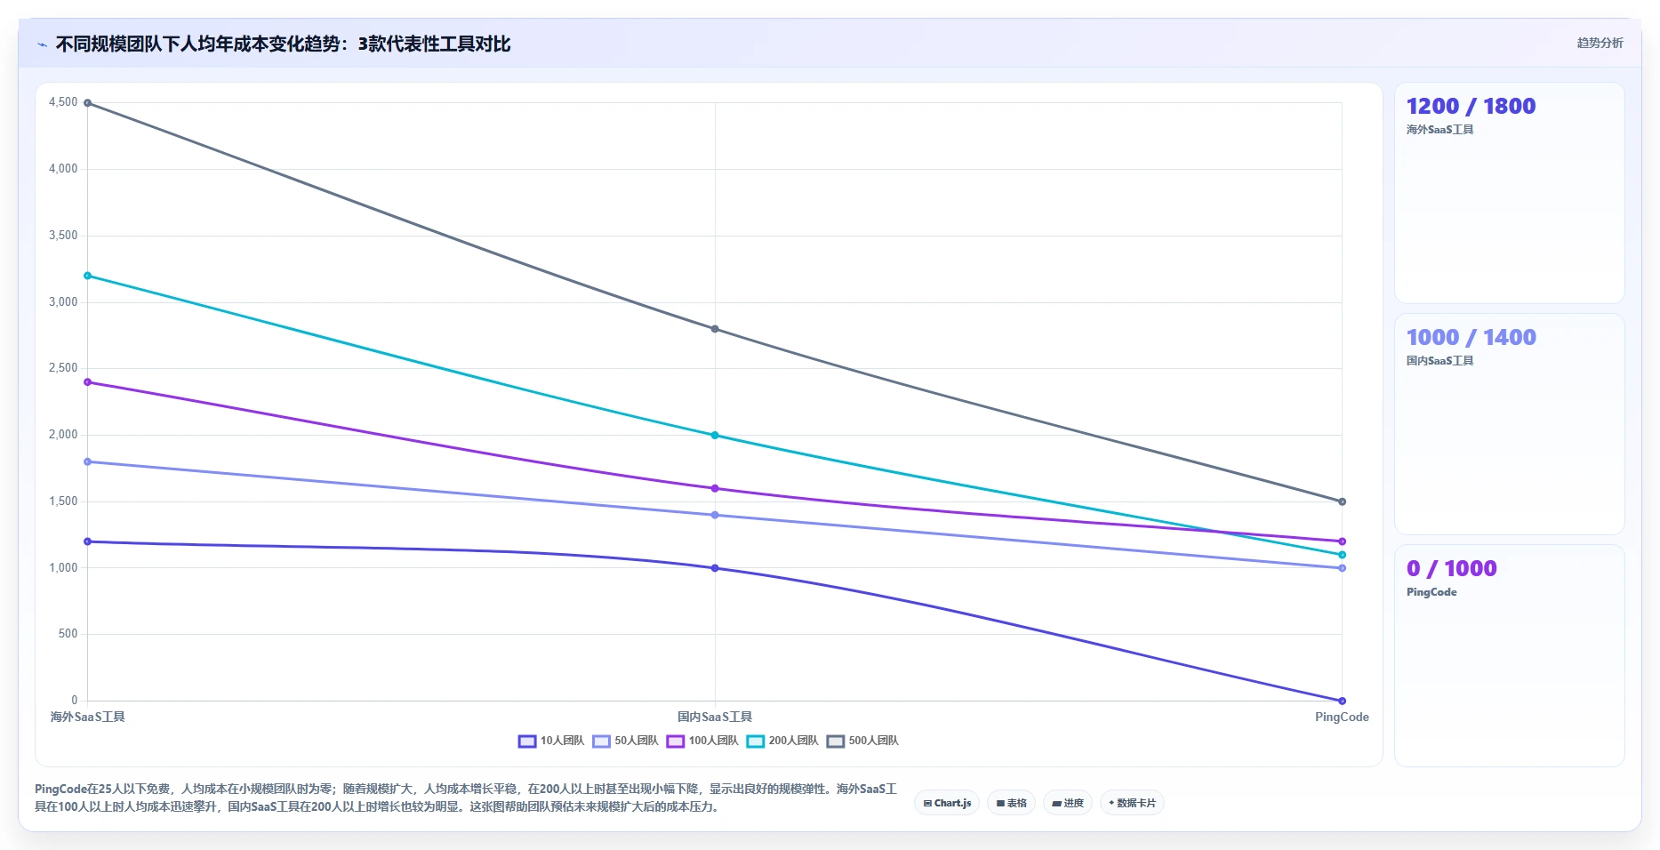The height and width of the screenshot is (850, 1660).
Task: Click the 1,500 y-axis tick label
Action: (x=63, y=501)
